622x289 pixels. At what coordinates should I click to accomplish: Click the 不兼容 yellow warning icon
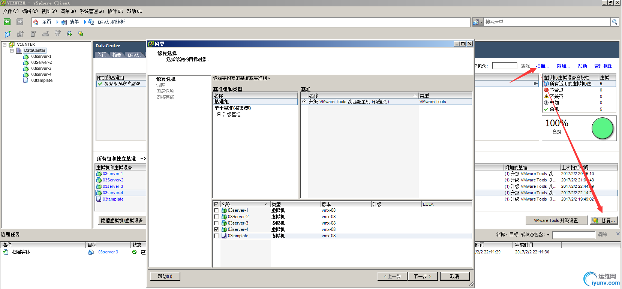click(x=546, y=97)
